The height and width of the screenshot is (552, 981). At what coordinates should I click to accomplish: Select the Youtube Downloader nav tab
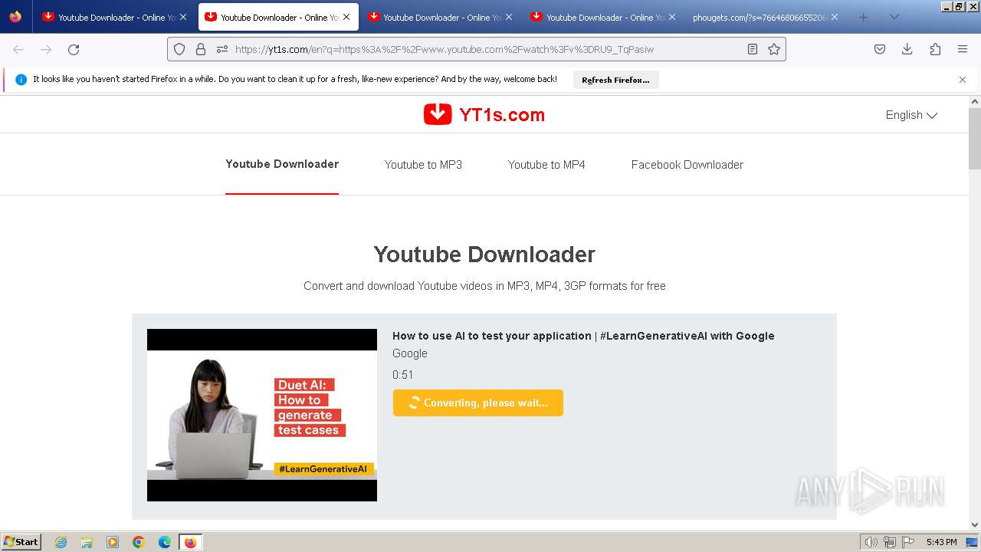click(x=282, y=164)
